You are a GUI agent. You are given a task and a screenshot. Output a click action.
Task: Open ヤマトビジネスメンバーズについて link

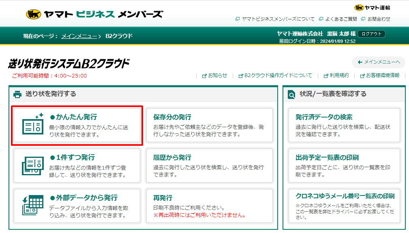point(278,19)
